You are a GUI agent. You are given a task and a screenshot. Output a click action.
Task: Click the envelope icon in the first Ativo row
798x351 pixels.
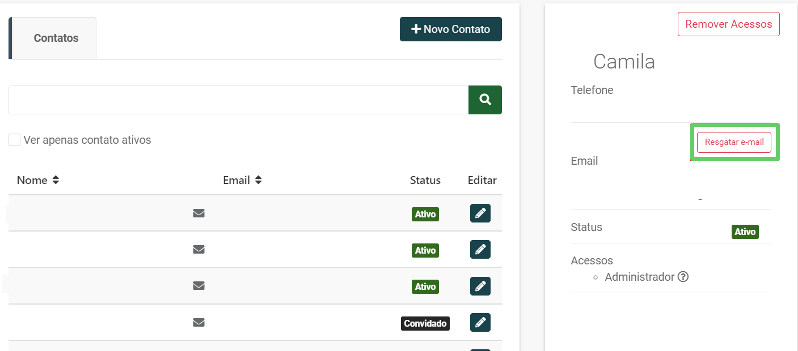pyautogui.click(x=199, y=213)
